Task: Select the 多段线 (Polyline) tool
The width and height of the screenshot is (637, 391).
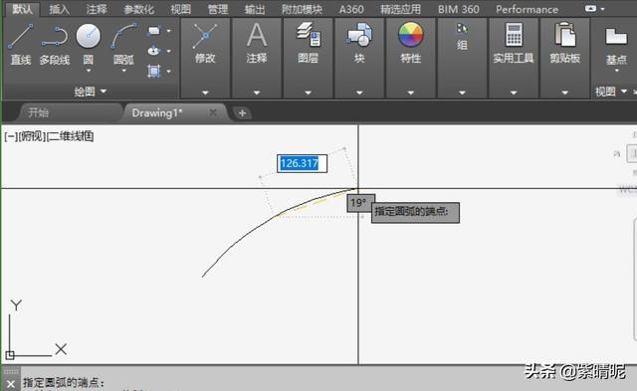Action: 55,44
